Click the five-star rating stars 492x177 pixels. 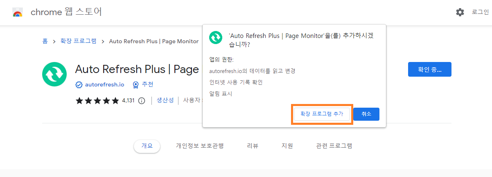coord(97,101)
